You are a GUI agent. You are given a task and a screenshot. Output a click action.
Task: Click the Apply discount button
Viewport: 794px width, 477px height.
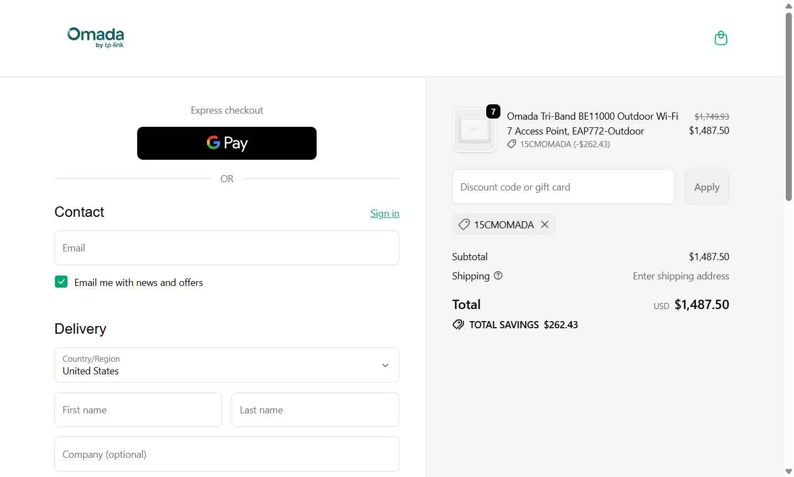click(x=707, y=187)
